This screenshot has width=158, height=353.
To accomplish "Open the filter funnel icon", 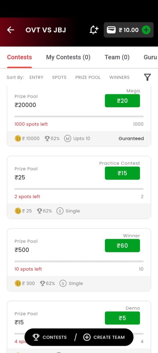I will pyautogui.click(x=147, y=77).
